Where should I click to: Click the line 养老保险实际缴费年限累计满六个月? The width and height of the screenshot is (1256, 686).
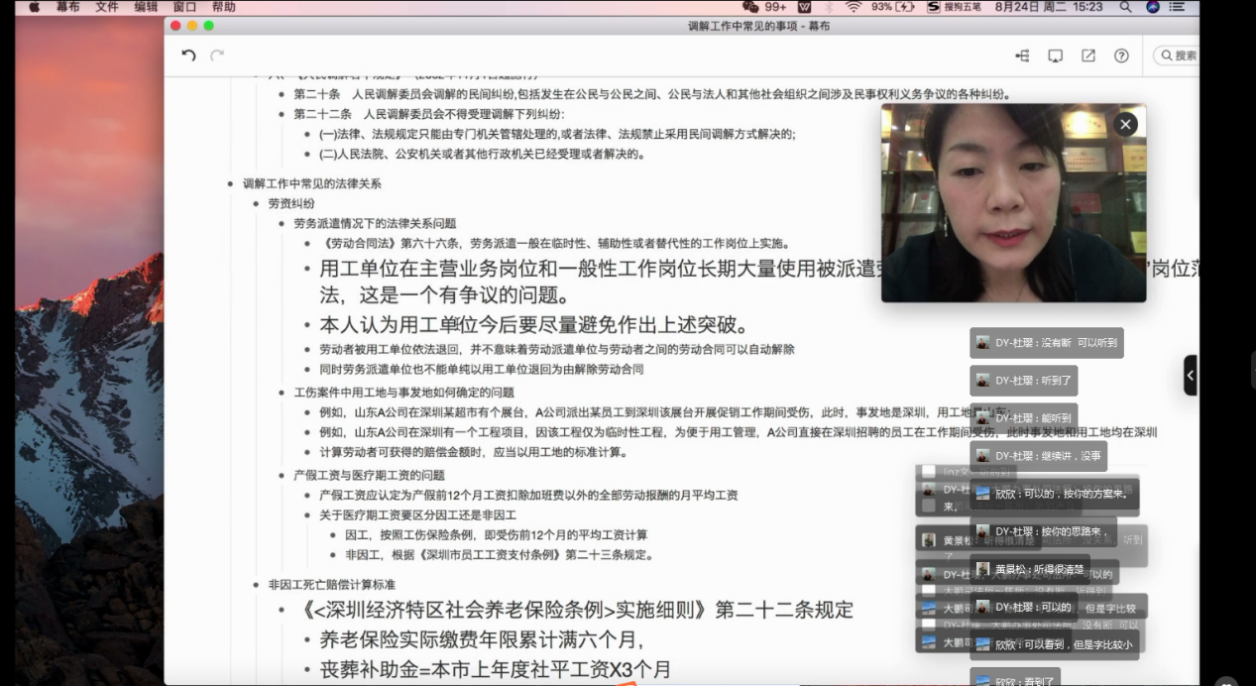tap(482, 639)
